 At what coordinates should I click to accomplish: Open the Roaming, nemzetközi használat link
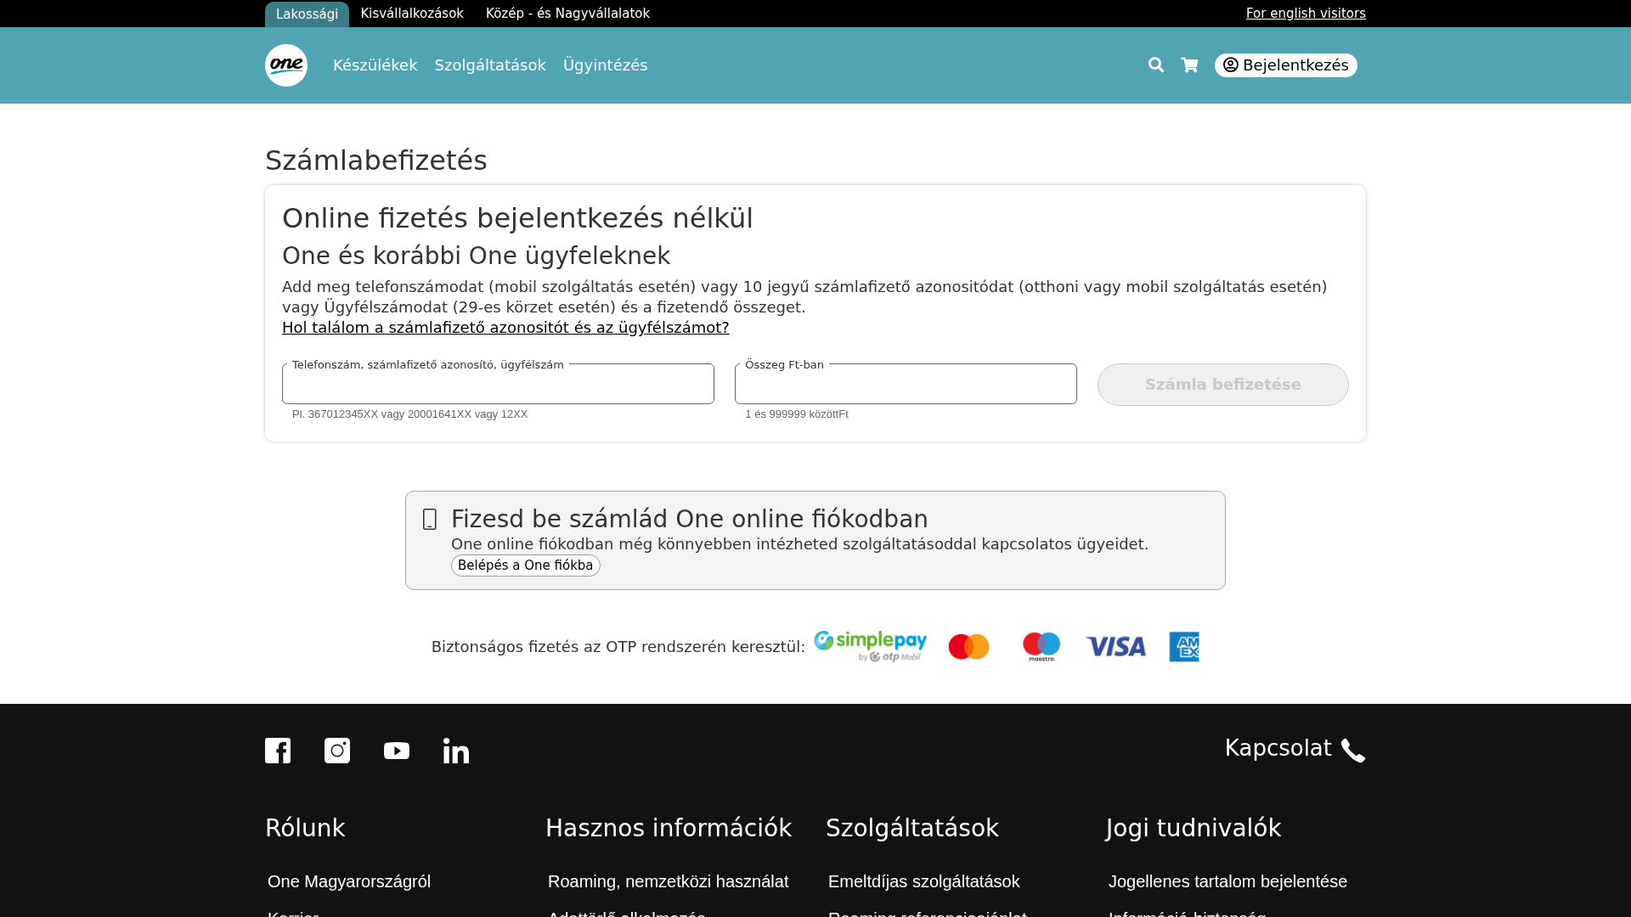point(668,881)
